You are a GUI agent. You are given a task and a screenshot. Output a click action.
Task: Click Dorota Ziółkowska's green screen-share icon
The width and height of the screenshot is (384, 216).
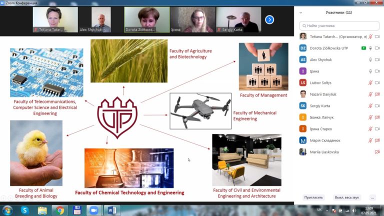pos(363,48)
